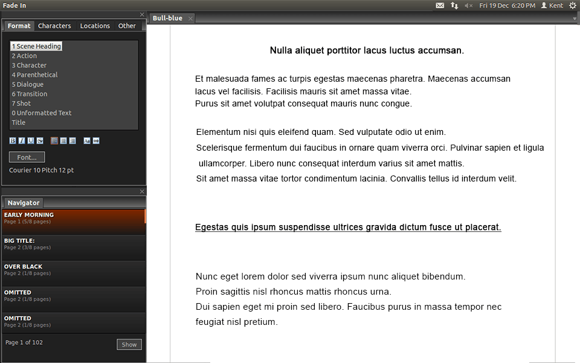Screen dimensions: 580x363
Task: Select the Scene Heading element format
Action: (36, 45)
